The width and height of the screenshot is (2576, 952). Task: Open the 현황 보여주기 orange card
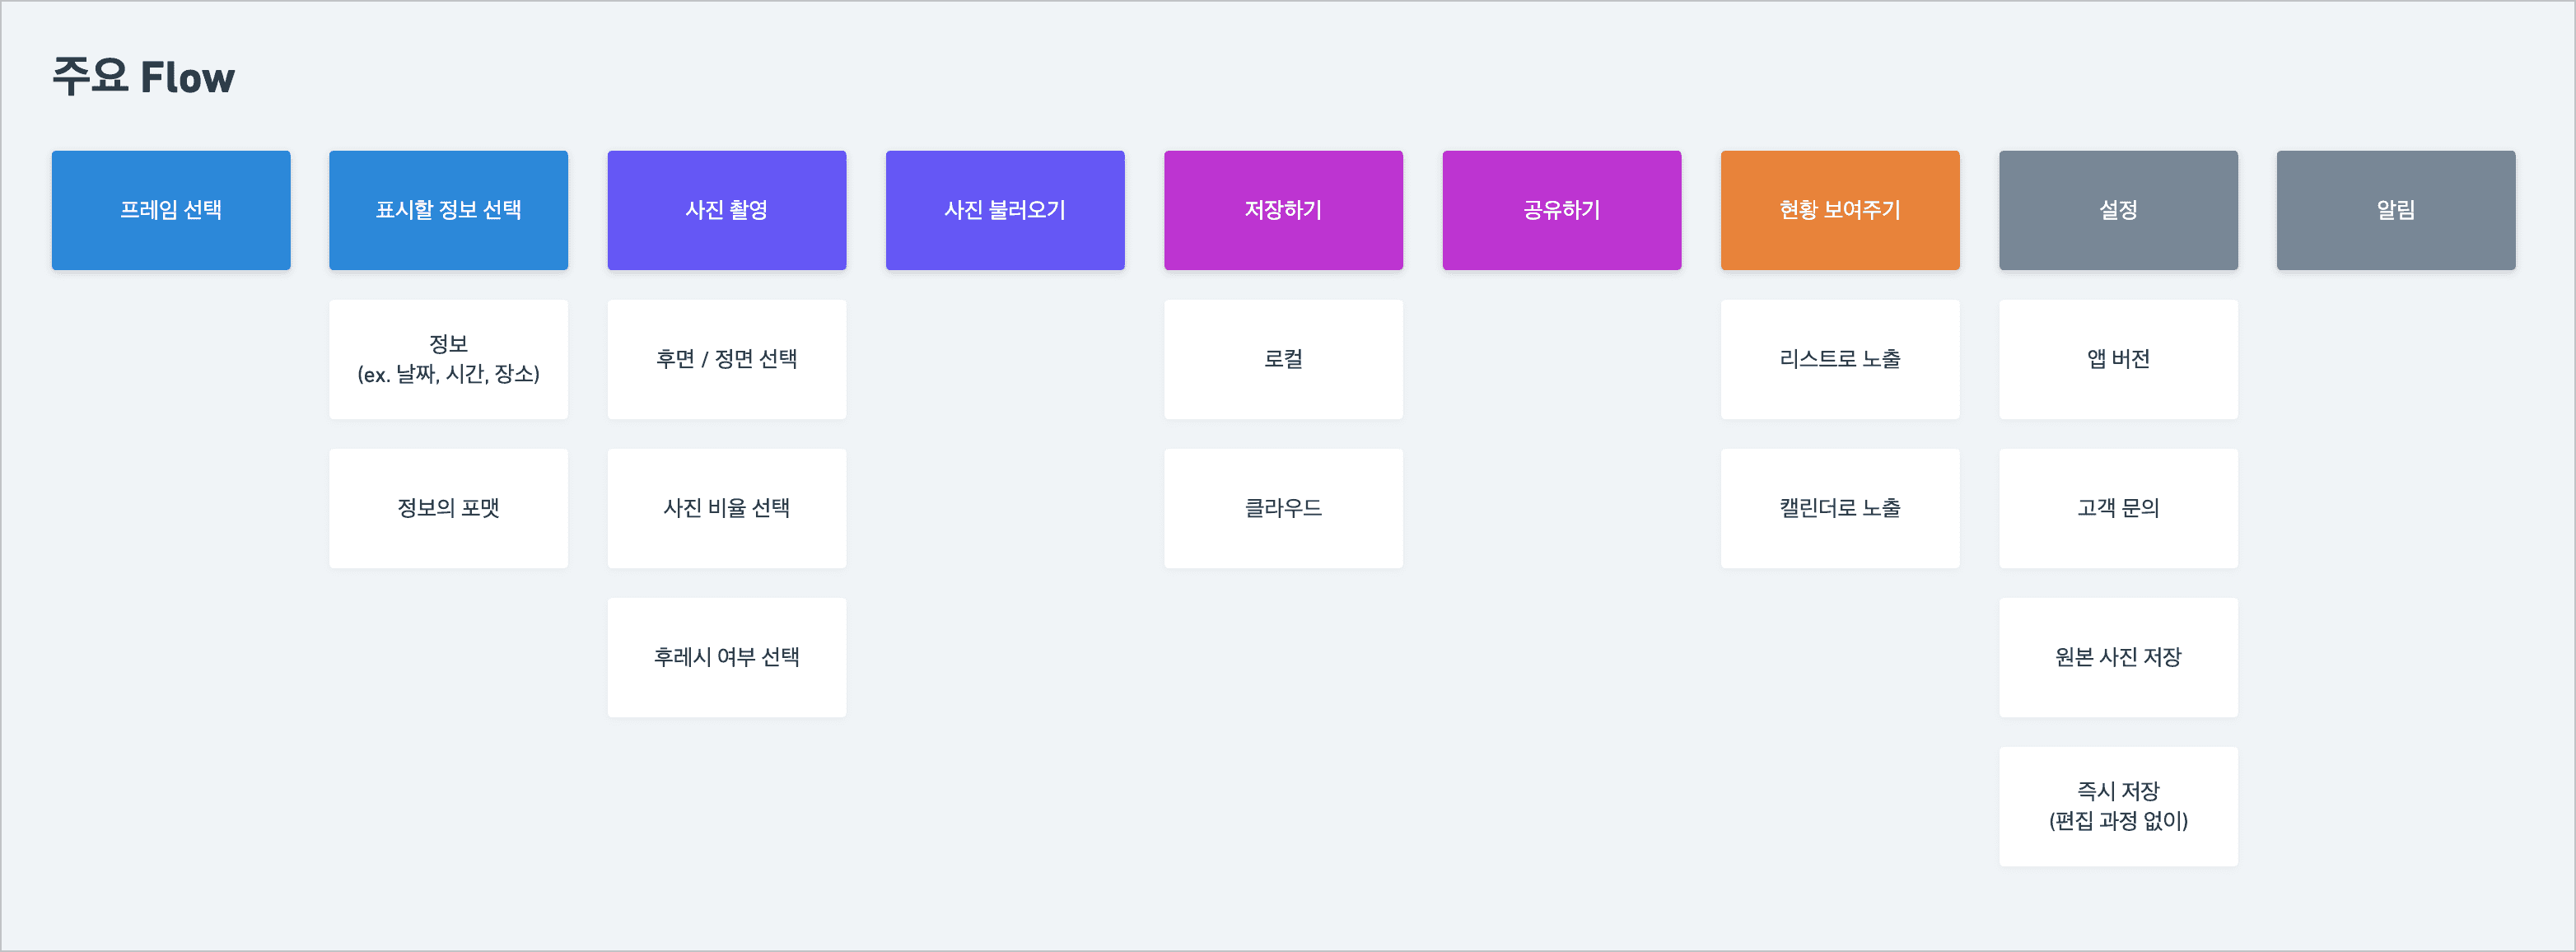coord(1840,210)
